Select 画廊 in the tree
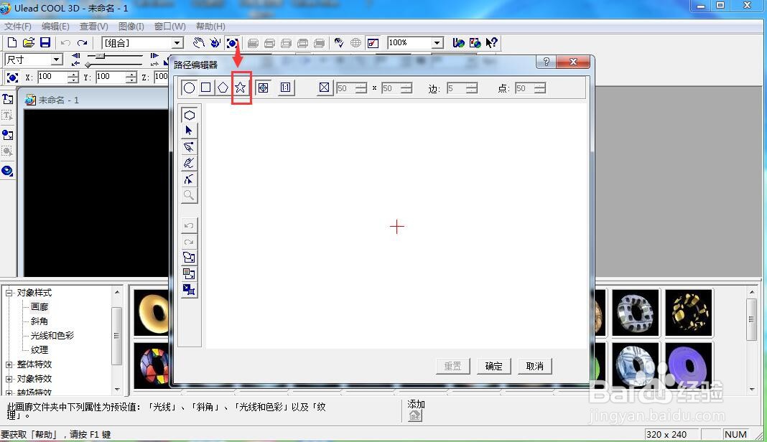Viewport: 767px width, 442px height. point(39,307)
